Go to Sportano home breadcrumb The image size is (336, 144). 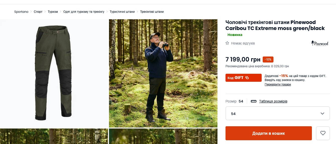[21, 12]
